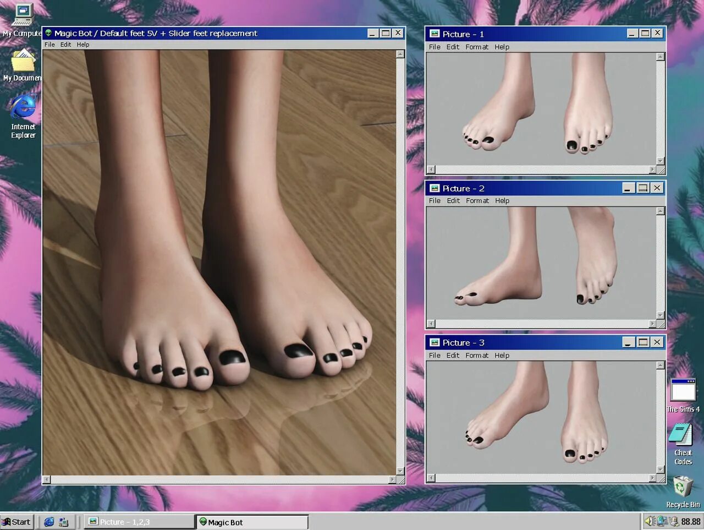The height and width of the screenshot is (530, 704).
Task: Click scroll up arrow in Magic Bot window
Action: pyautogui.click(x=400, y=54)
